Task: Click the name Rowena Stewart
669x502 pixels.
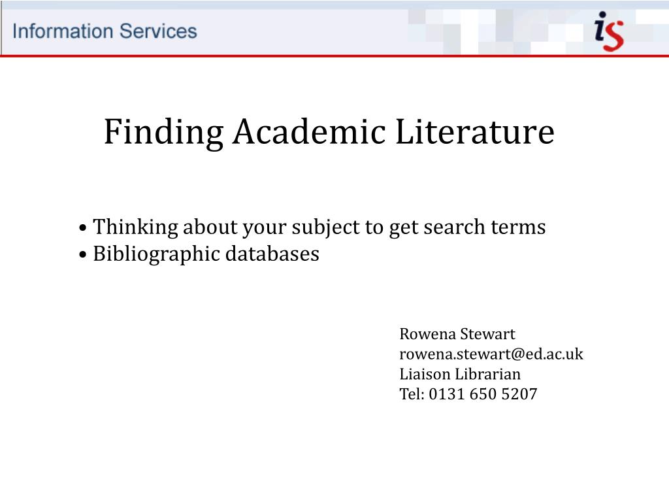Action: [x=457, y=334]
